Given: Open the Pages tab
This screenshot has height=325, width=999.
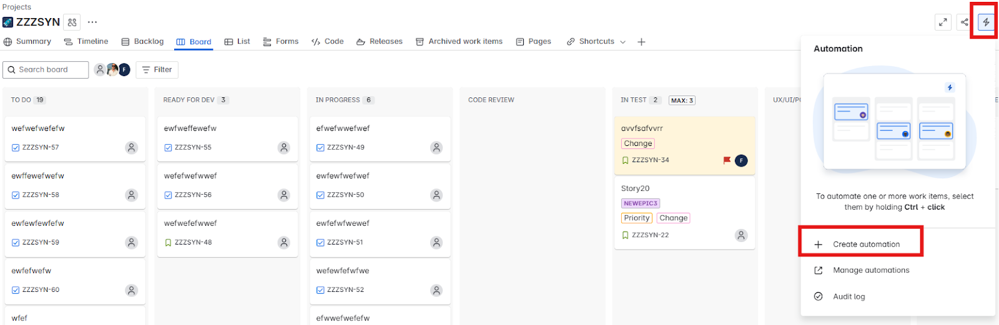Looking at the screenshot, I should coord(534,42).
